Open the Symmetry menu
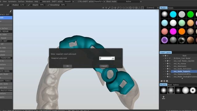This screenshot has width=197, height=111. 12,2
